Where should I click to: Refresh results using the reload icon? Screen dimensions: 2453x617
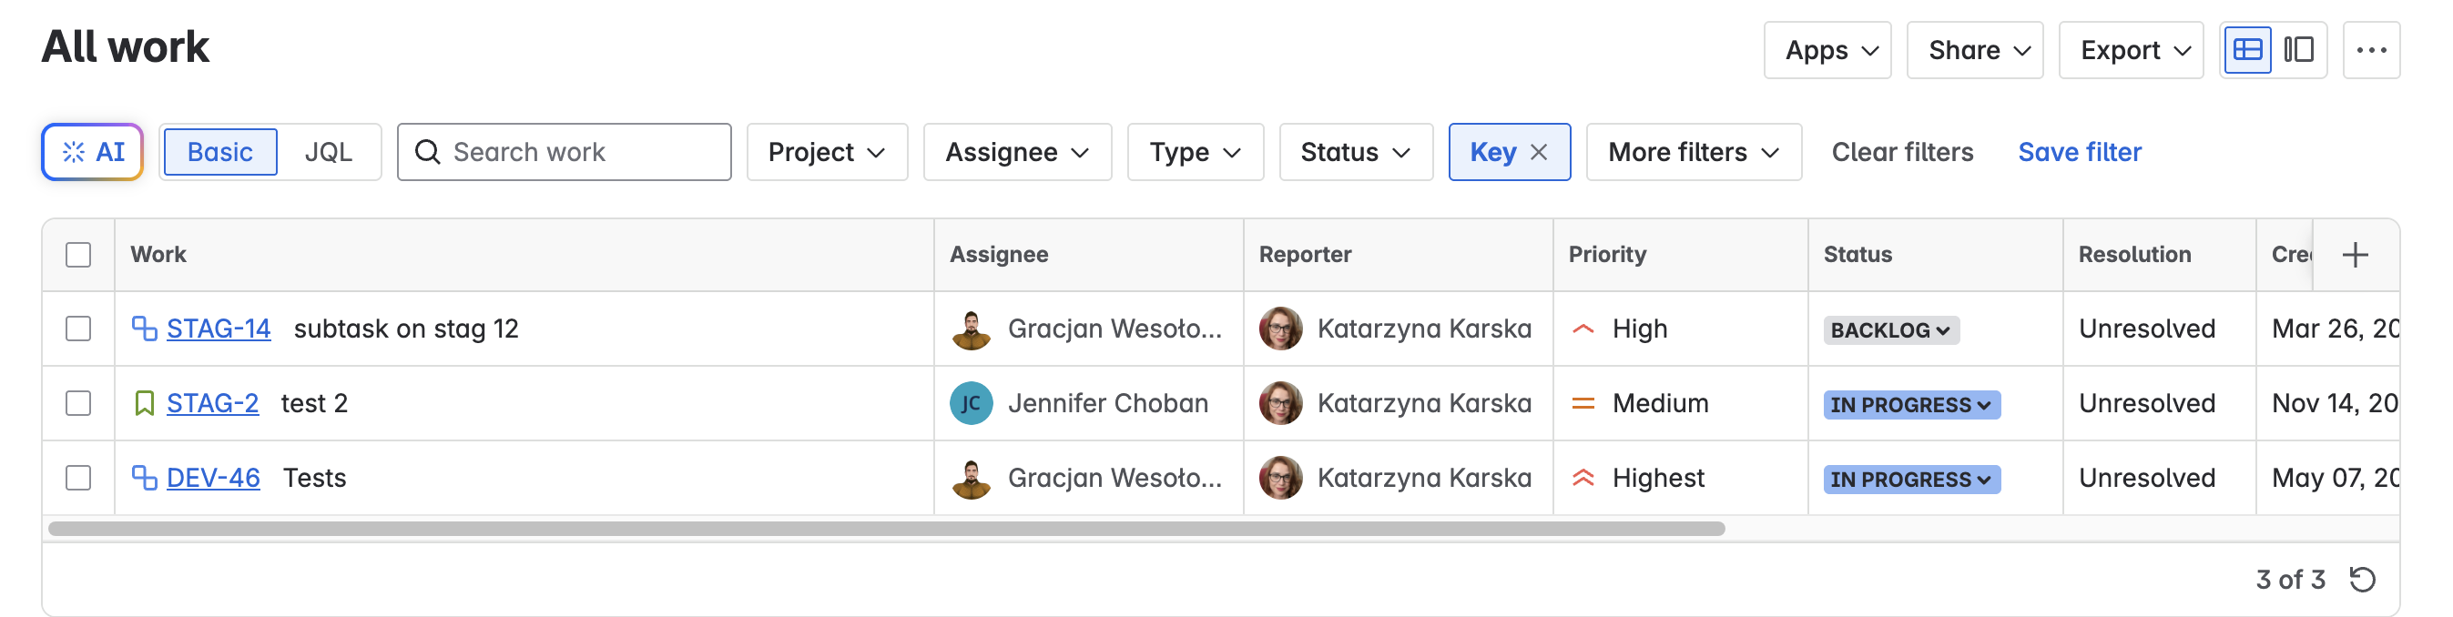2363,579
